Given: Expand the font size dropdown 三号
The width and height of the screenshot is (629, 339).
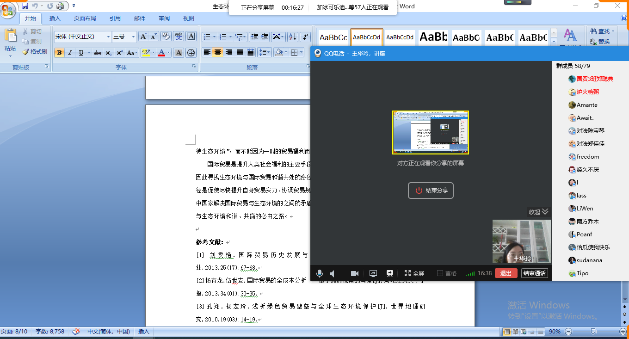Looking at the screenshot, I should click(133, 37).
